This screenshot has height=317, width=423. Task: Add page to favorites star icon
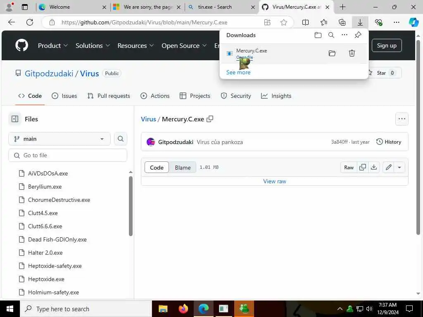(283, 22)
